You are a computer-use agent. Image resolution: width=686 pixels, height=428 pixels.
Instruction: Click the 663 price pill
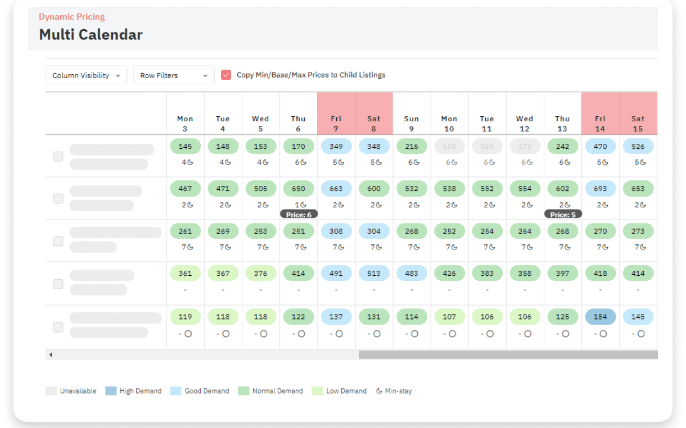[x=336, y=189]
